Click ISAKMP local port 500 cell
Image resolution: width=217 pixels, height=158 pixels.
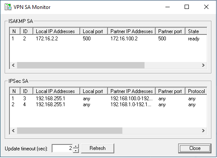pyautogui.click(x=87, y=39)
